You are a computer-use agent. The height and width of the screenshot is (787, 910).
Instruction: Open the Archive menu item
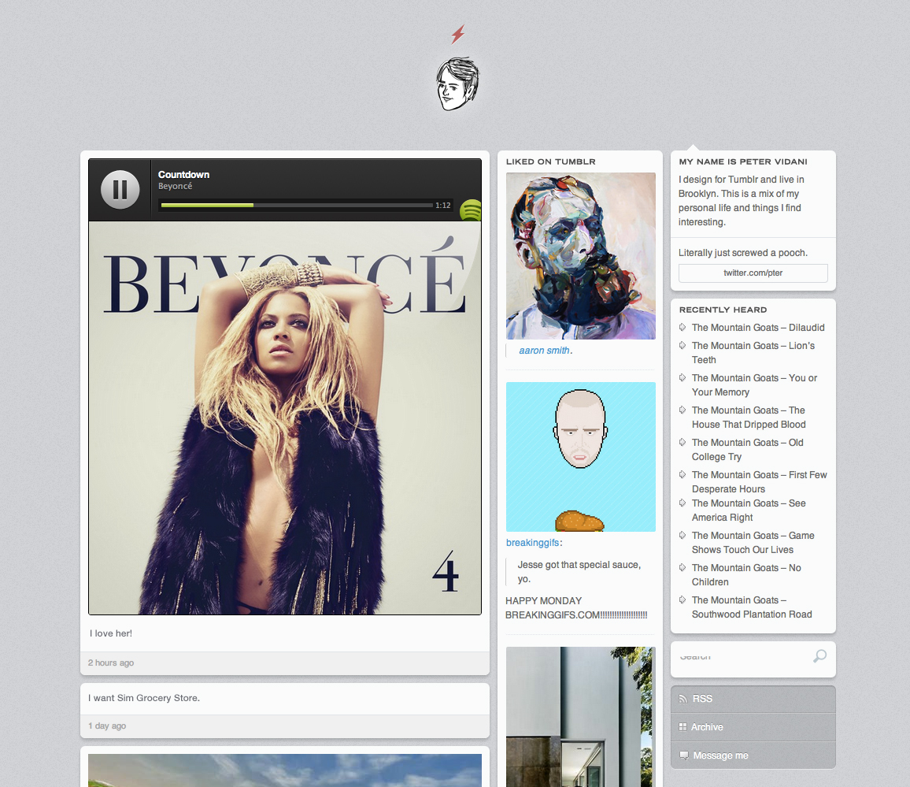[753, 727]
